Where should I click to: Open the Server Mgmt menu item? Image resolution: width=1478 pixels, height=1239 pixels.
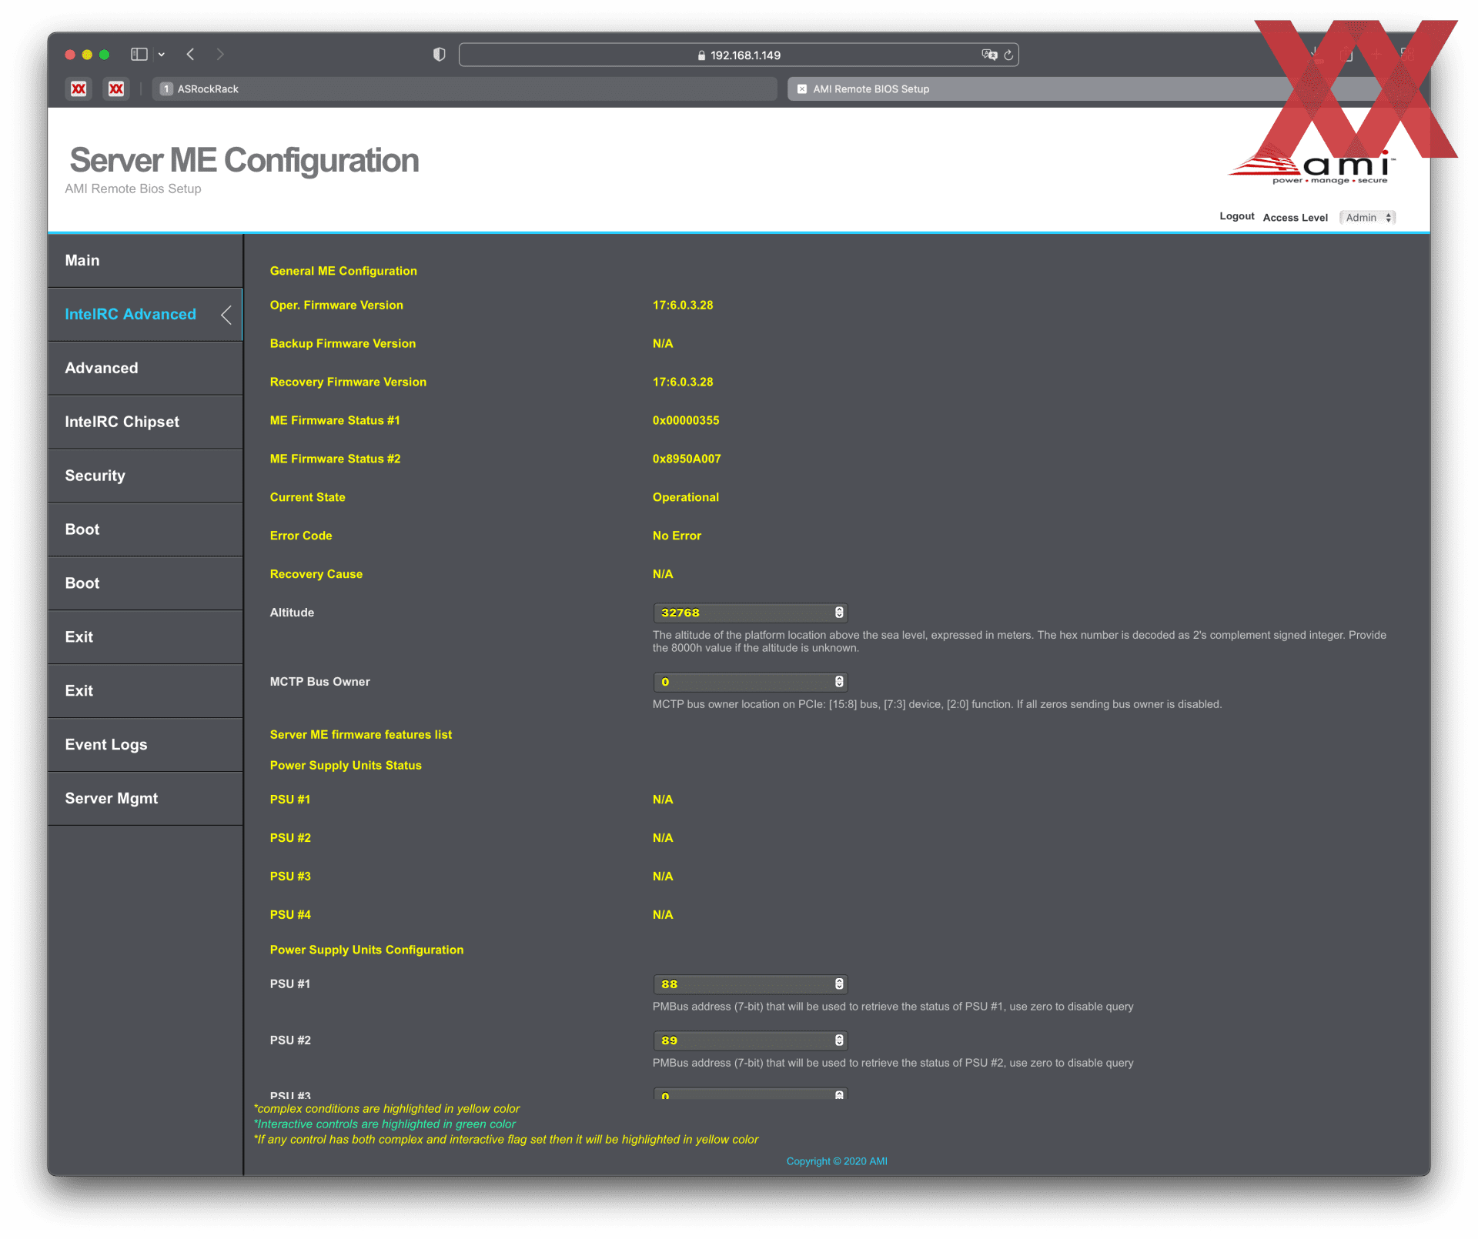point(145,799)
